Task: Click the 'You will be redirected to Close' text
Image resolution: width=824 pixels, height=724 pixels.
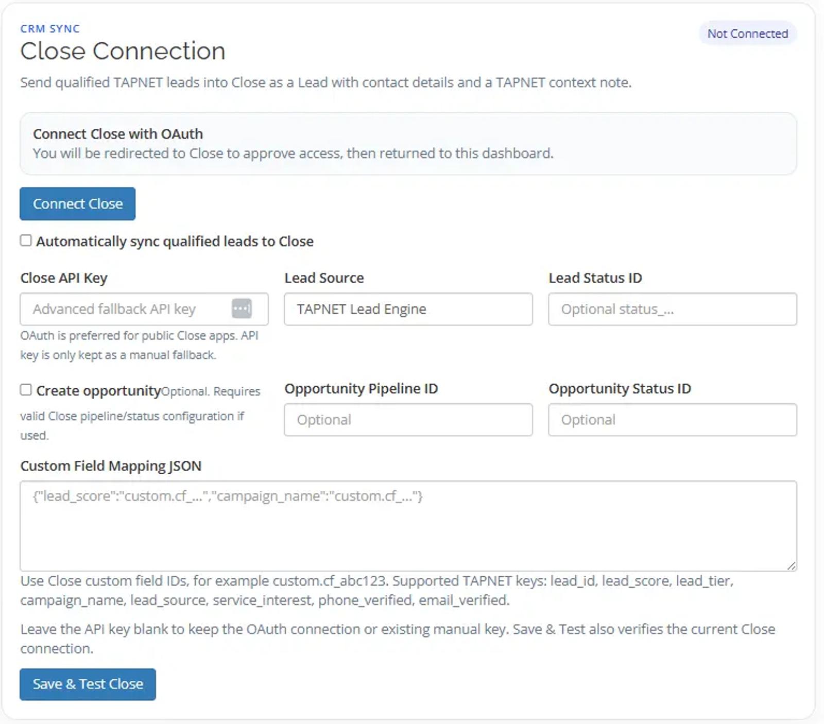Action: 293,153
